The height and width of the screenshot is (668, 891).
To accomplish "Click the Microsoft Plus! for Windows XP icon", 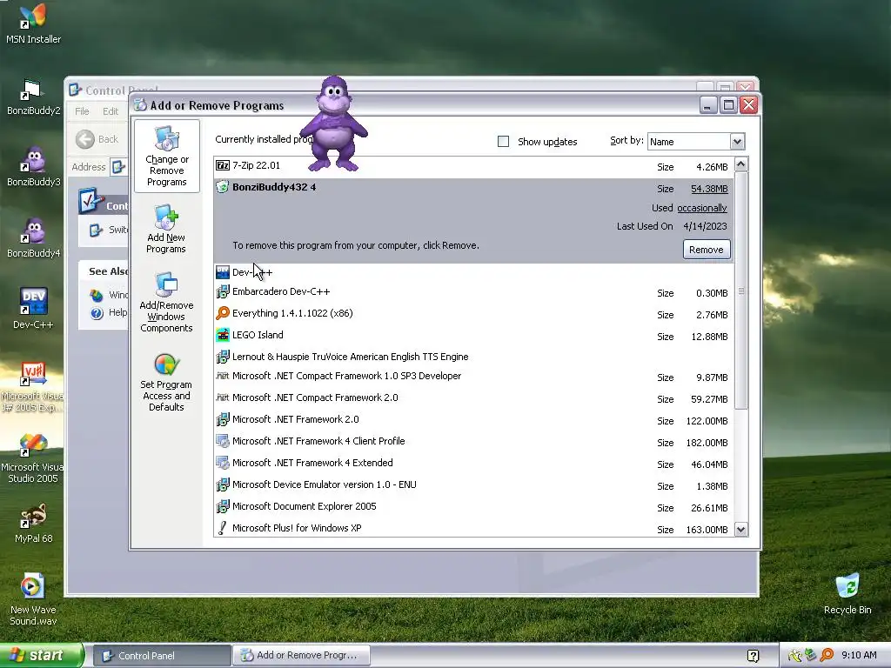I will click(222, 528).
